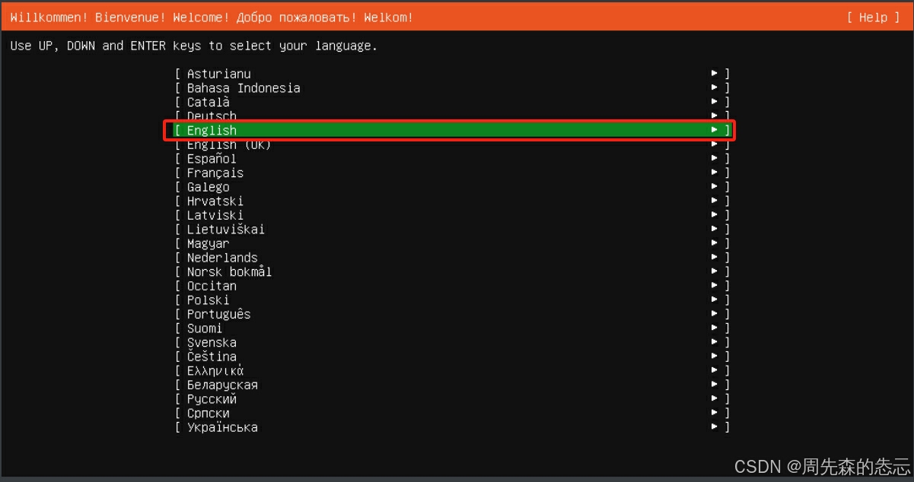The width and height of the screenshot is (914, 482).
Task: Click the arrow beside Magyar
Action: click(x=715, y=244)
